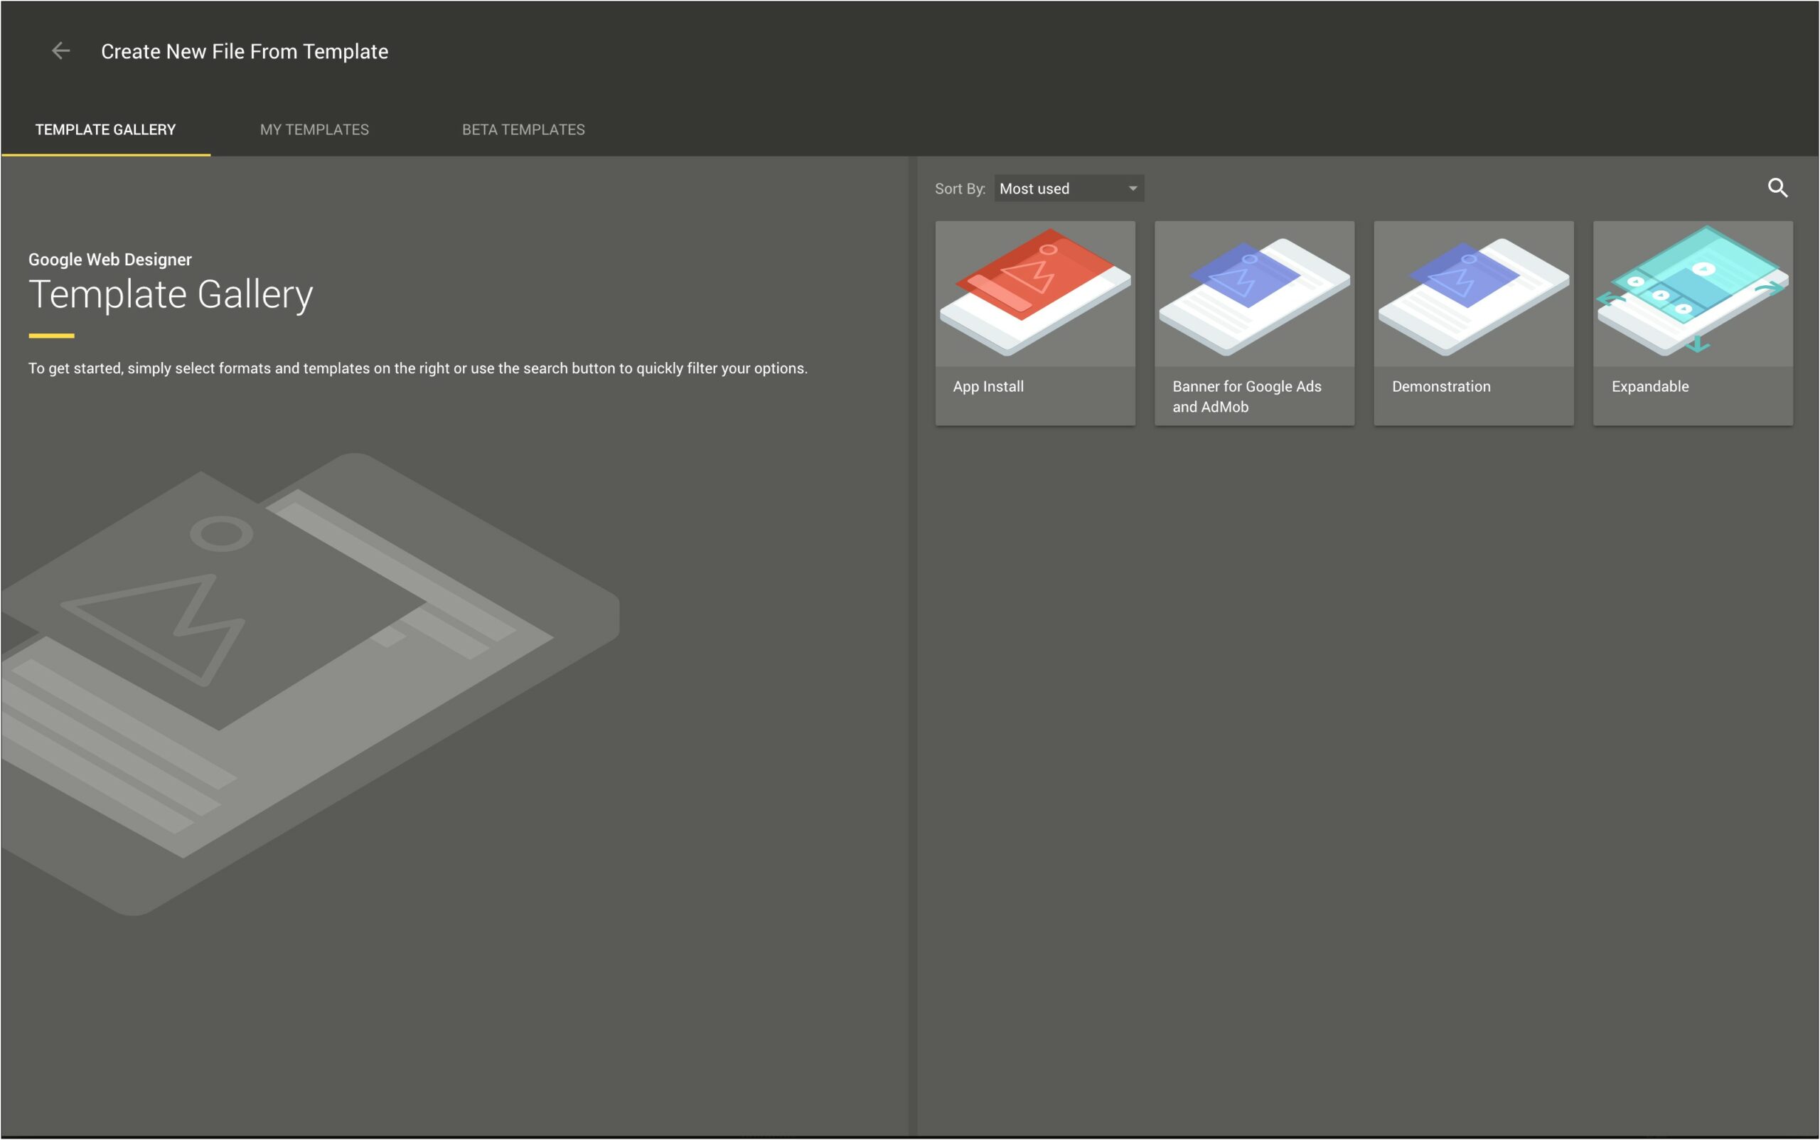This screenshot has height=1140, width=1820.
Task: Switch to the Template Gallery tab
Action: point(105,129)
